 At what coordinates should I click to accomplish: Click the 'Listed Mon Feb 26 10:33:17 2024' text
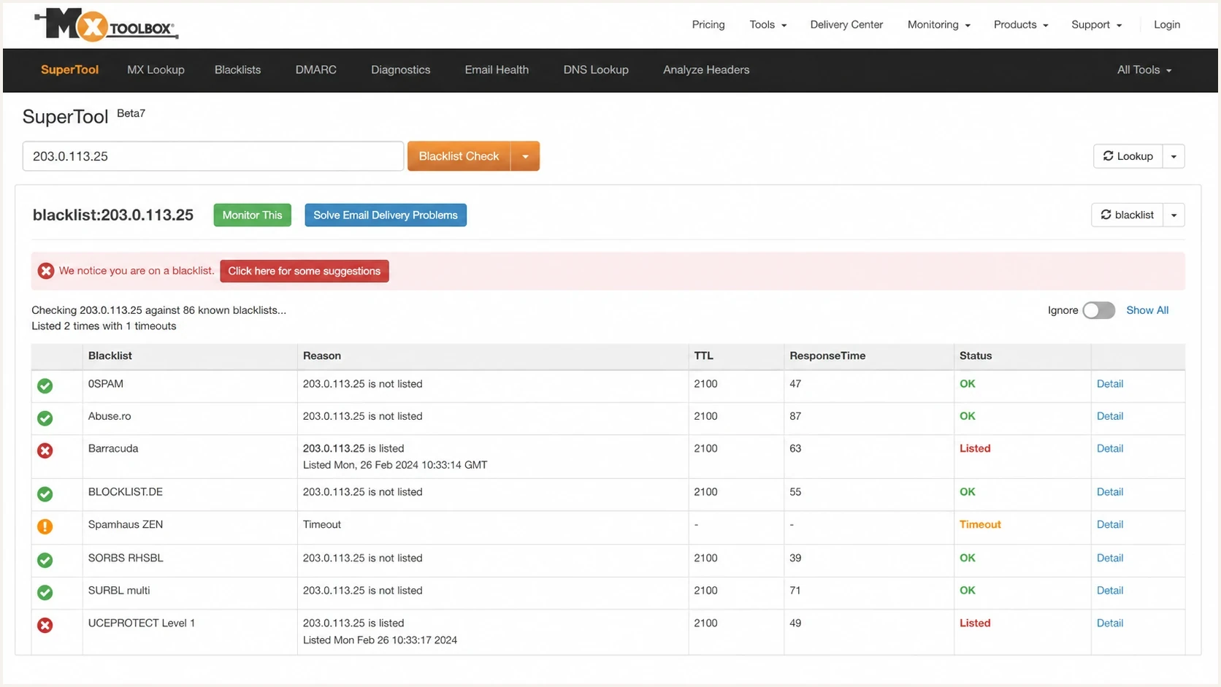point(380,640)
